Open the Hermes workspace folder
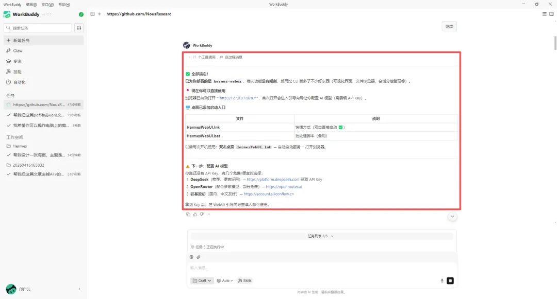The width and height of the screenshot is (557, 299). [44, 146]
